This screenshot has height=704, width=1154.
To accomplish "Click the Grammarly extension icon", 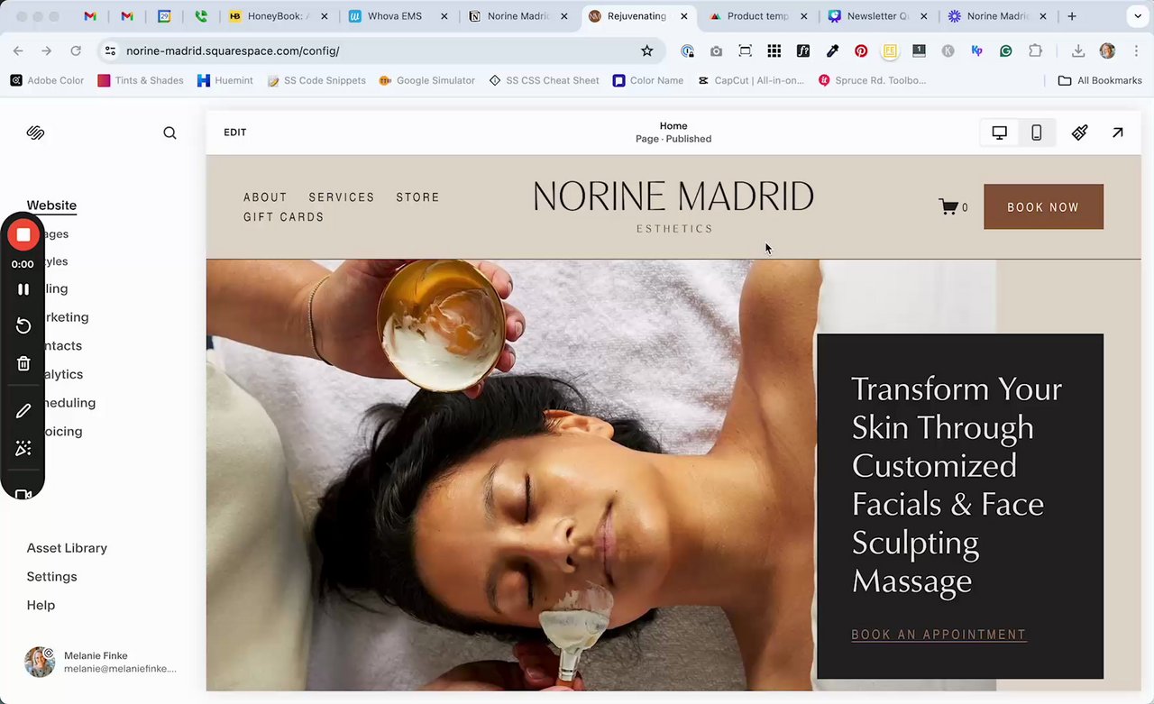I will click(x=1005, y=51).
